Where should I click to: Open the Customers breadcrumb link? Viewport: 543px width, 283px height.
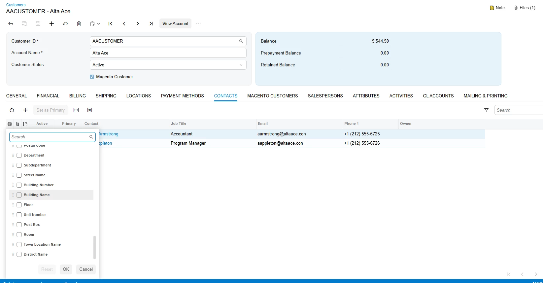pos(16,5)
